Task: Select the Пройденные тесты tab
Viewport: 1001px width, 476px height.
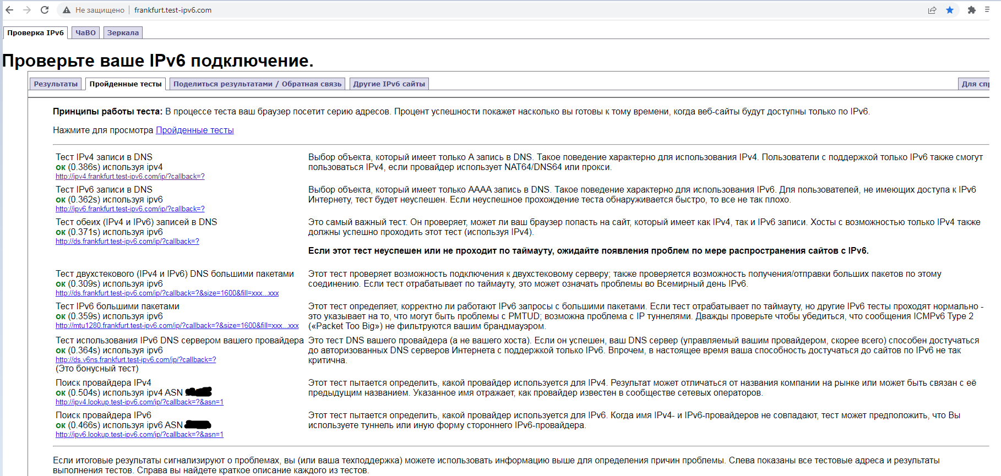Action: (x=126, y=84)
